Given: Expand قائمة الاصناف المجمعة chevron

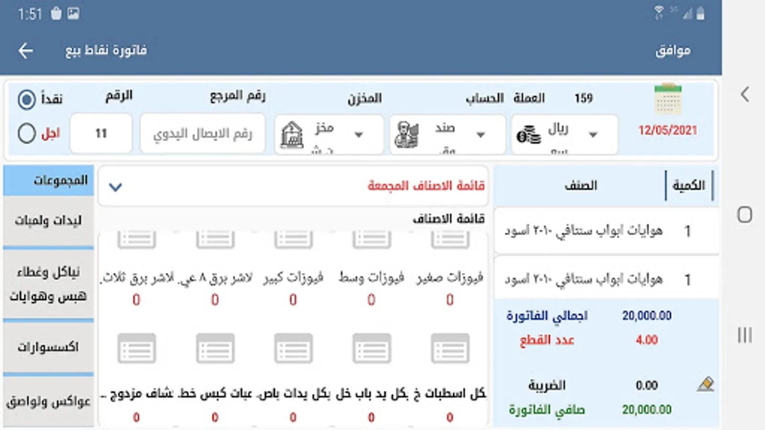Looking at the screenshot, I should (x=116, y=187).
